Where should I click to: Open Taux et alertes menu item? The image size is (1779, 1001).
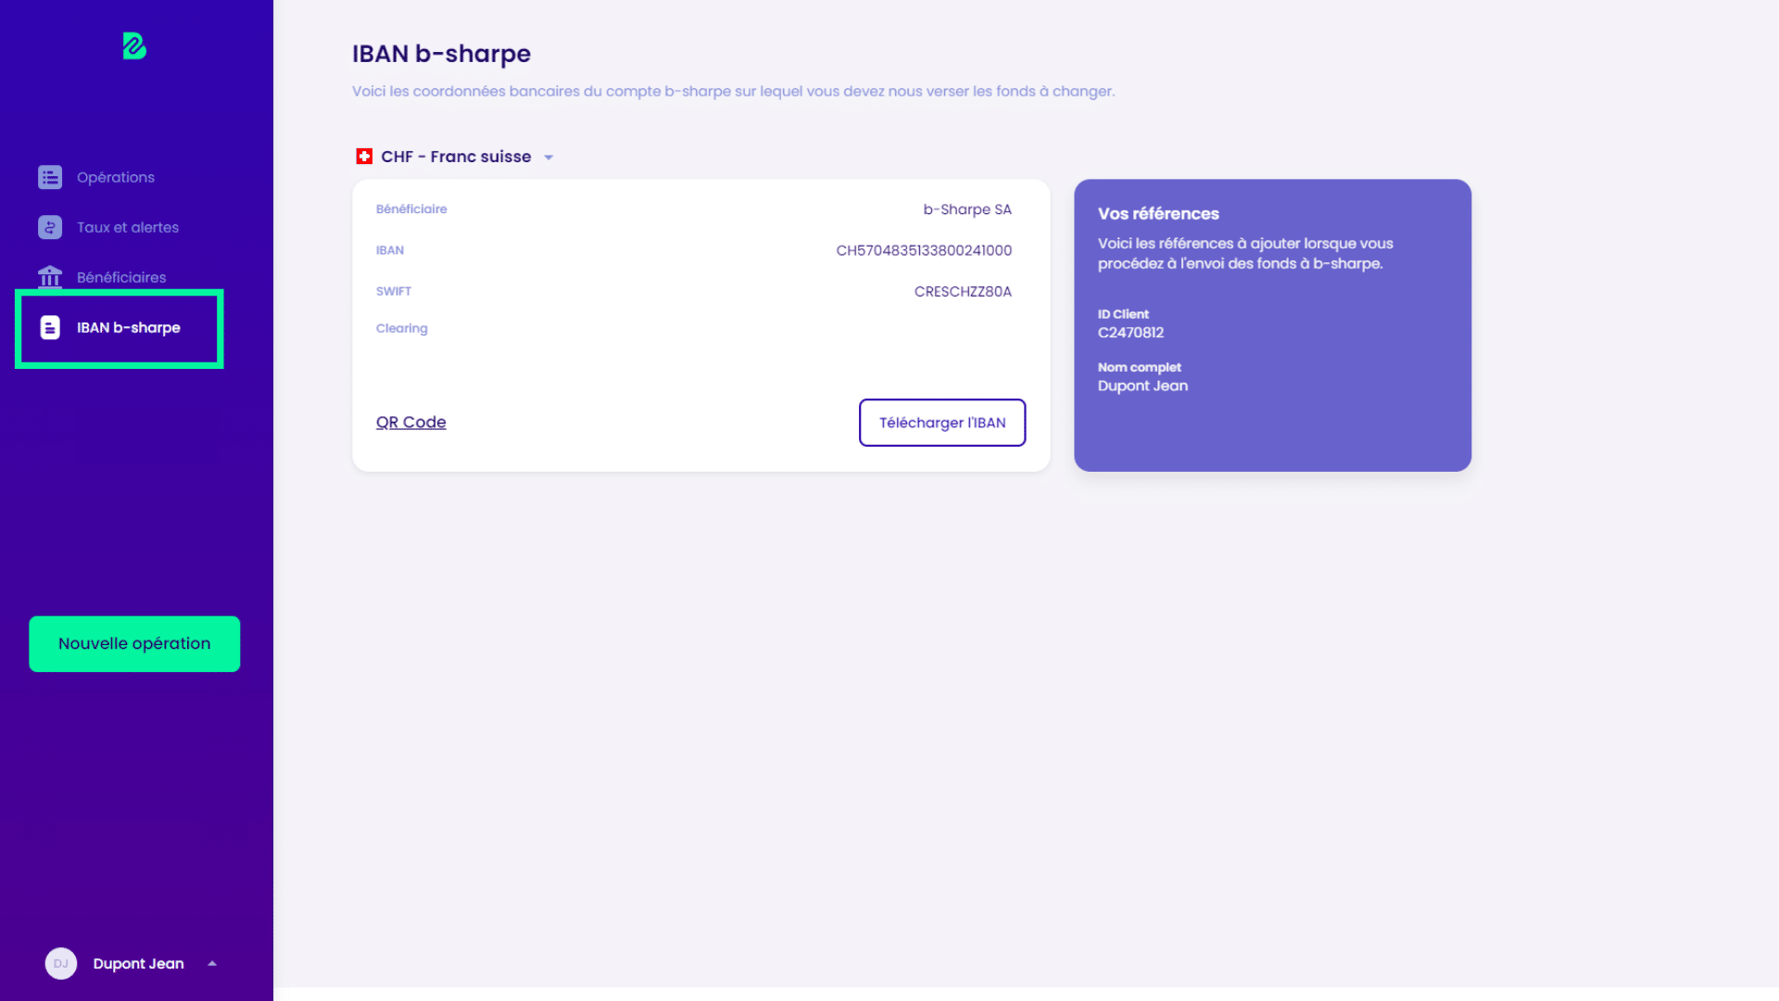pos(128,227)
